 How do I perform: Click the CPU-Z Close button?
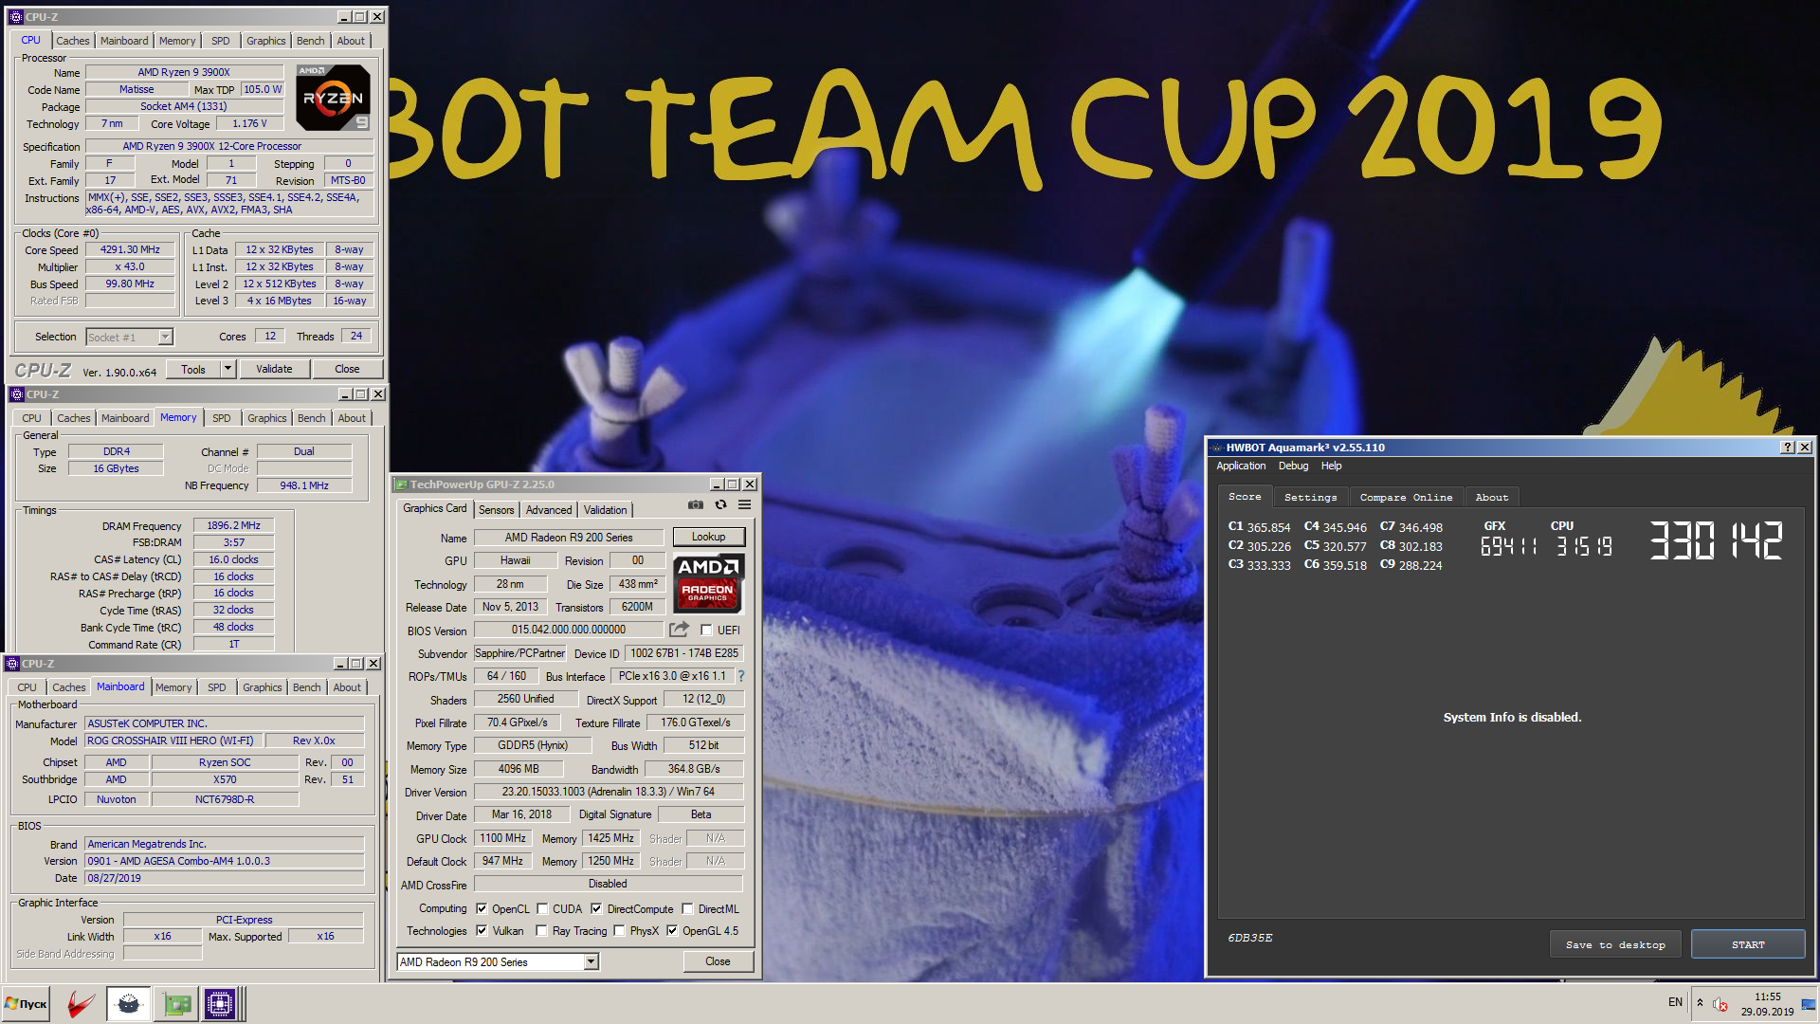(x=347, y=369)
